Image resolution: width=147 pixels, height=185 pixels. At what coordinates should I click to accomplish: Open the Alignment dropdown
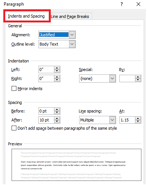72,35
